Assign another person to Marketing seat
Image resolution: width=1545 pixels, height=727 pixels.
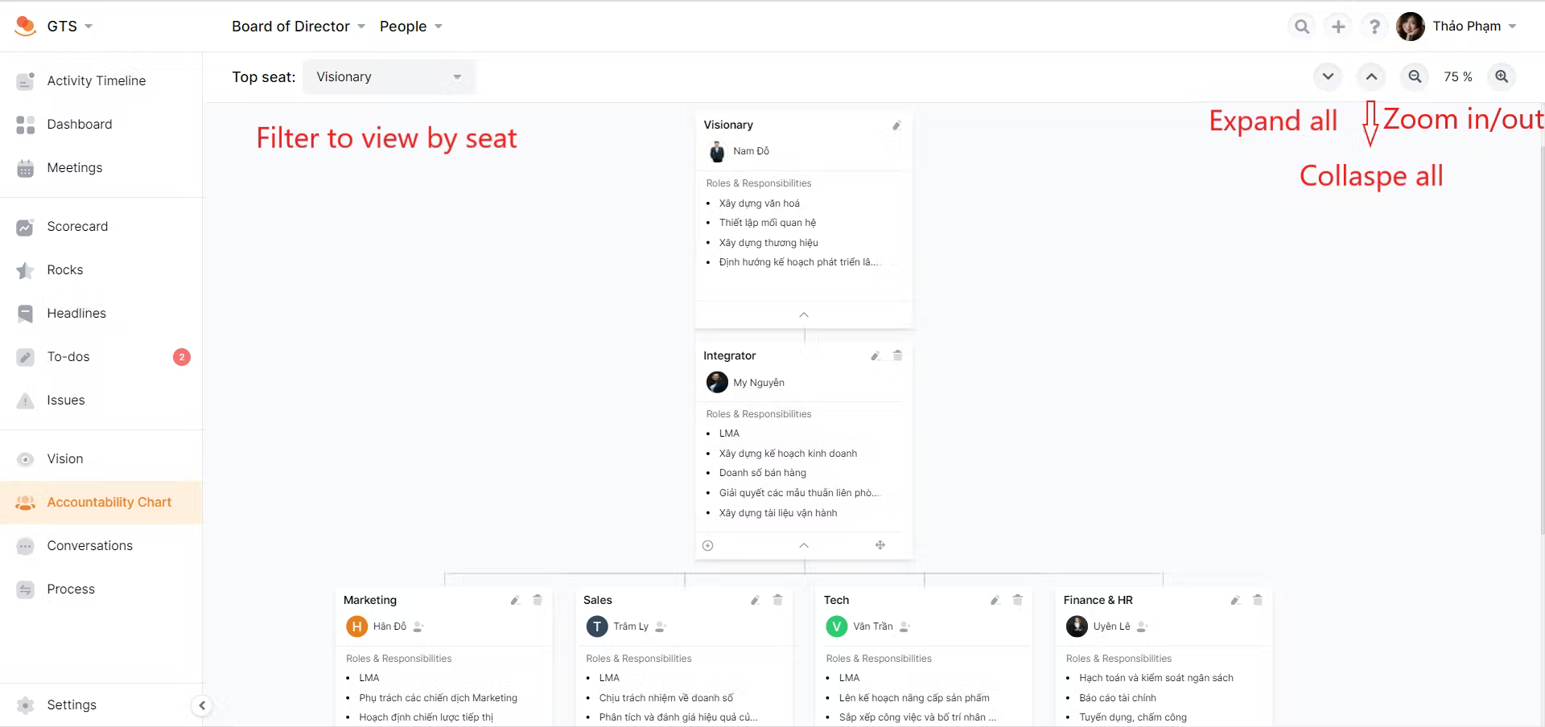click(418, 626)
